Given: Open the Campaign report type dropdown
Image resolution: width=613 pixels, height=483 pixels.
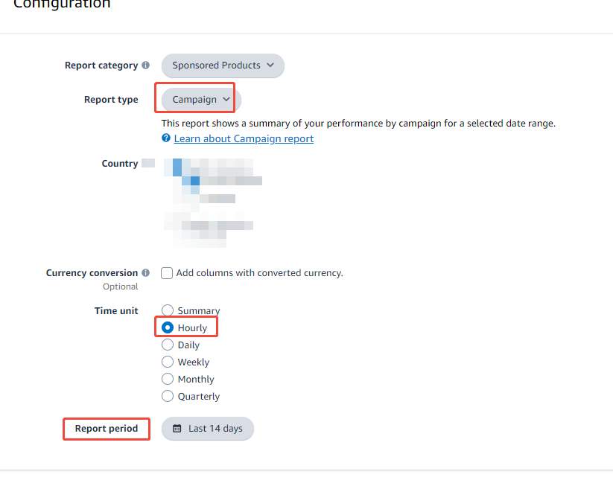Looking at the screenshot, I should [201, 100].
